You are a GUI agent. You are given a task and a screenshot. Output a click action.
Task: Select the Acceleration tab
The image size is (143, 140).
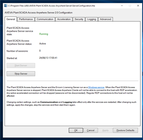pos(64,19)
